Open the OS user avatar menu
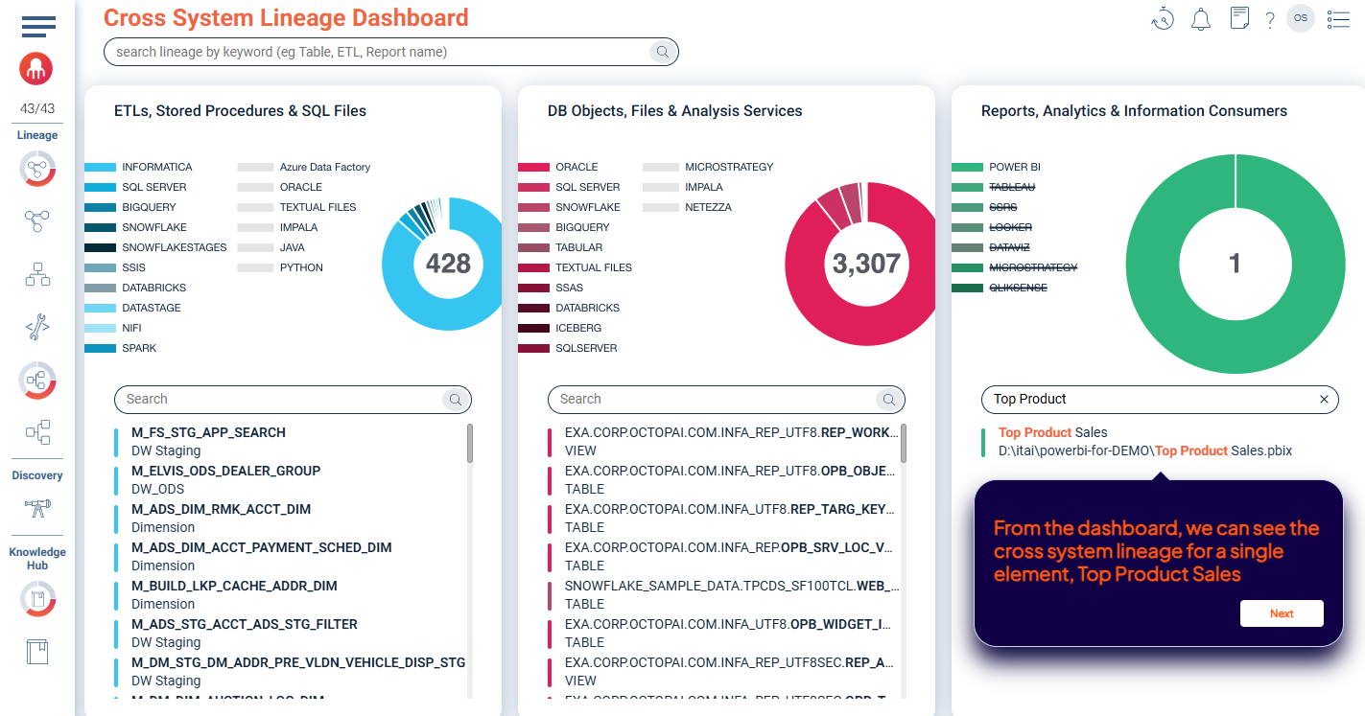 (x=1301, y=18)
